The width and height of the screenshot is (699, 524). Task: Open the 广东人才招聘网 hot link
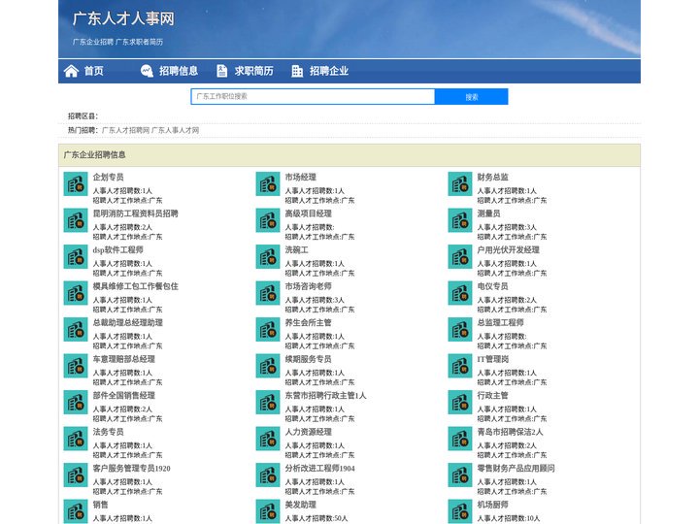(x=125, y=130)
